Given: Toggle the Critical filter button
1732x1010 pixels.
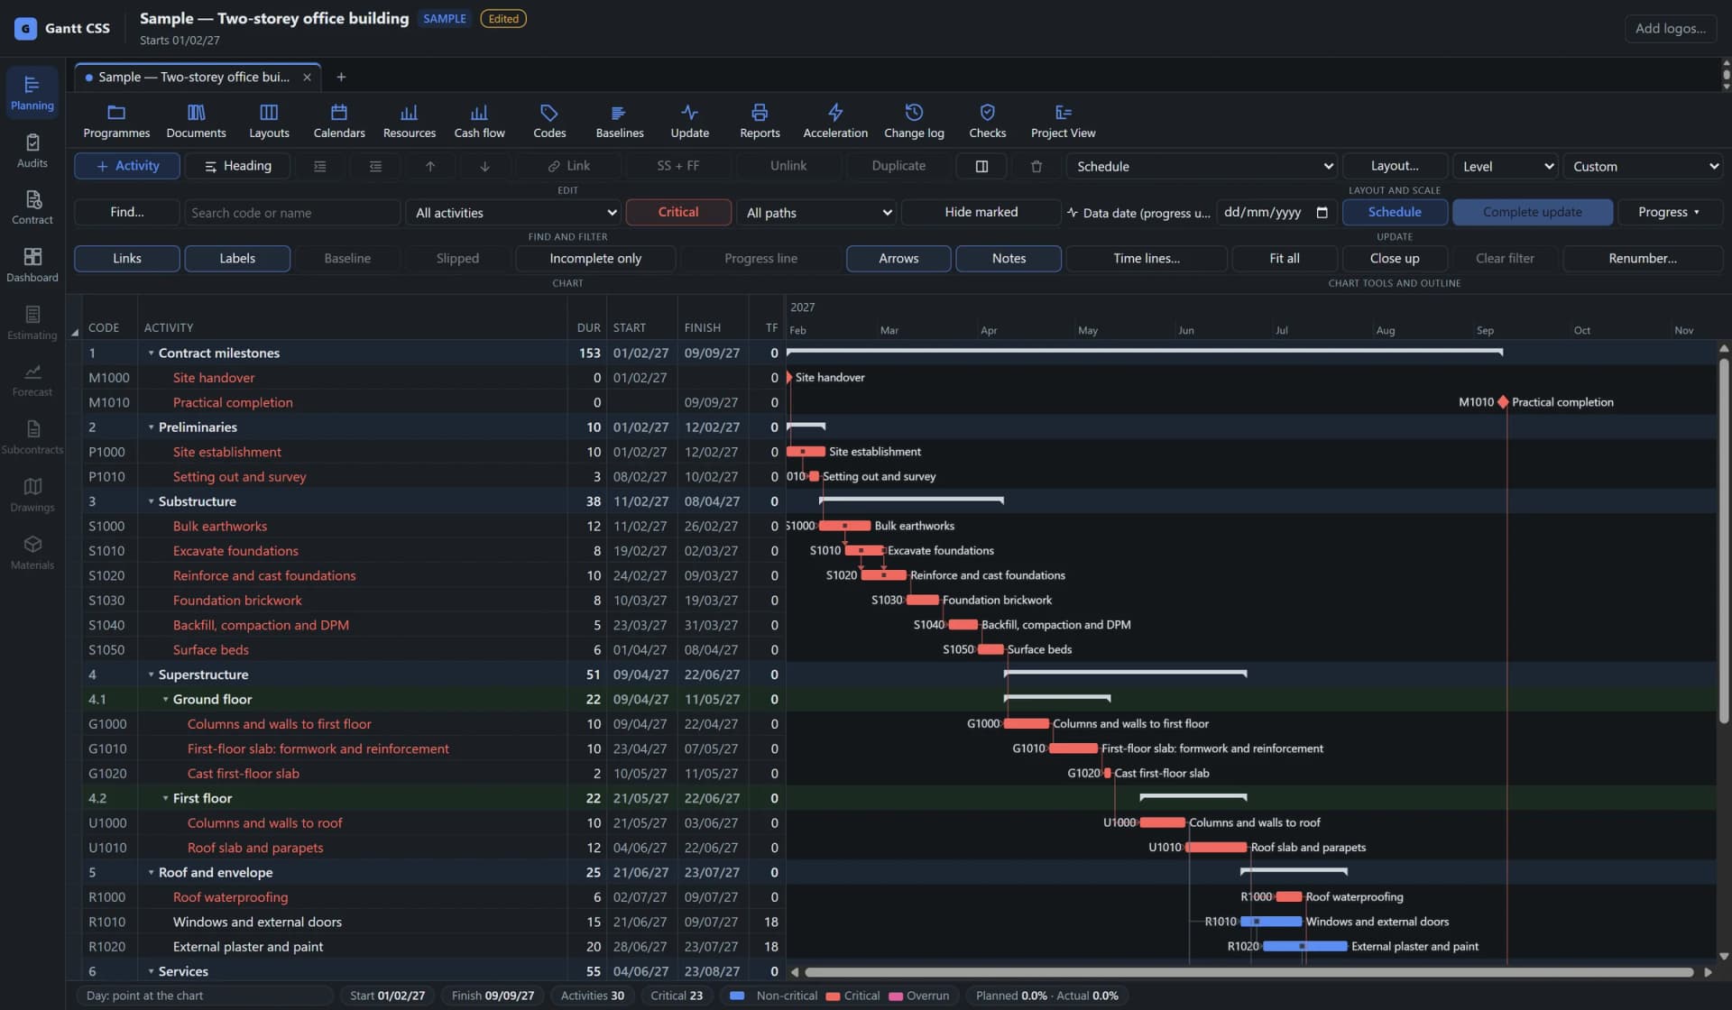Looking at the screenshot, I should 678,212.
